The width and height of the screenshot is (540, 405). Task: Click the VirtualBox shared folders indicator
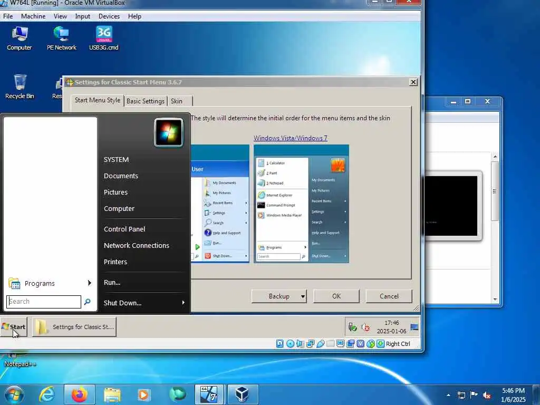(x=331, y=344)
